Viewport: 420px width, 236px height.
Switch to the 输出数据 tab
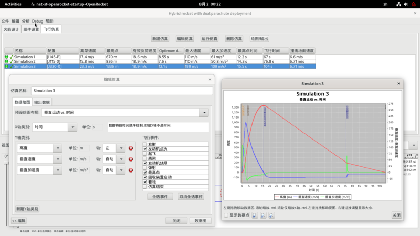click(x=42, y=102)
